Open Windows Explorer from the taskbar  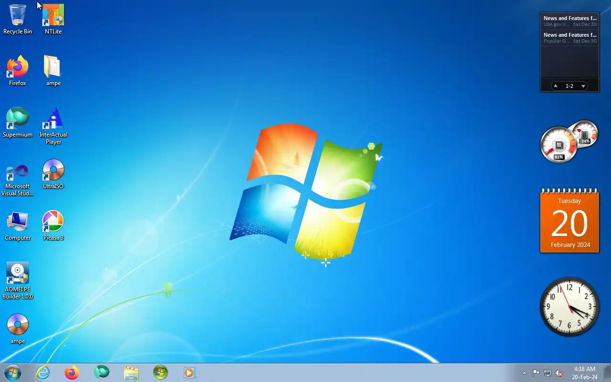131,372
